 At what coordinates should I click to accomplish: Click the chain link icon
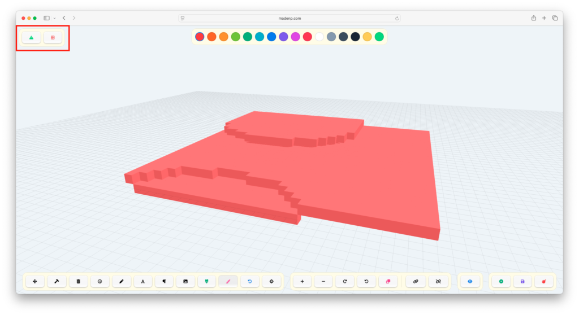pyautogui.click(x=416, y=282)
